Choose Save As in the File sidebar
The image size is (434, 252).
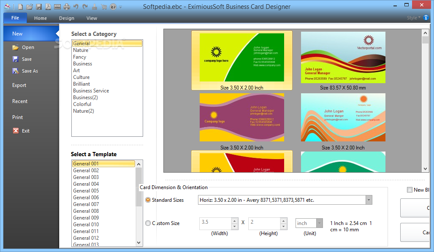pyautogui.click(x=30, y=71)
